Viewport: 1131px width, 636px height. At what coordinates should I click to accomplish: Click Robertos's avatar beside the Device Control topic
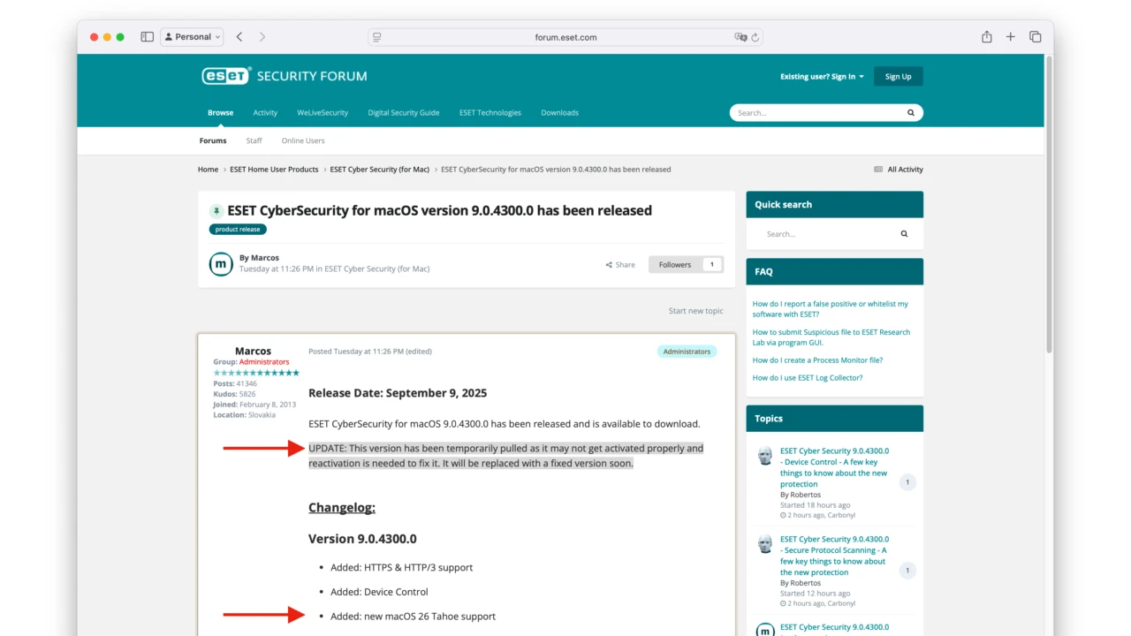tap(764, 456)
